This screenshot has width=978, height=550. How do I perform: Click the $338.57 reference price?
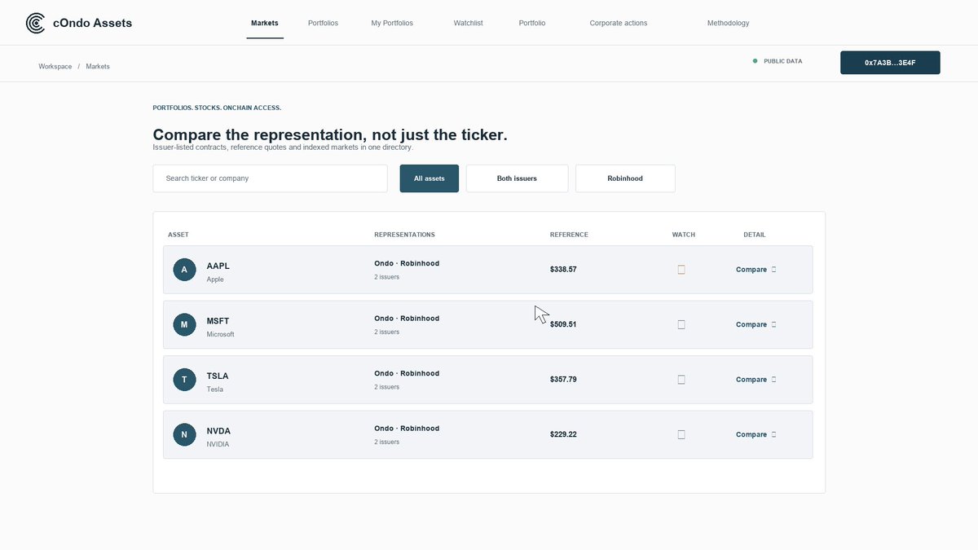point(563,270)
